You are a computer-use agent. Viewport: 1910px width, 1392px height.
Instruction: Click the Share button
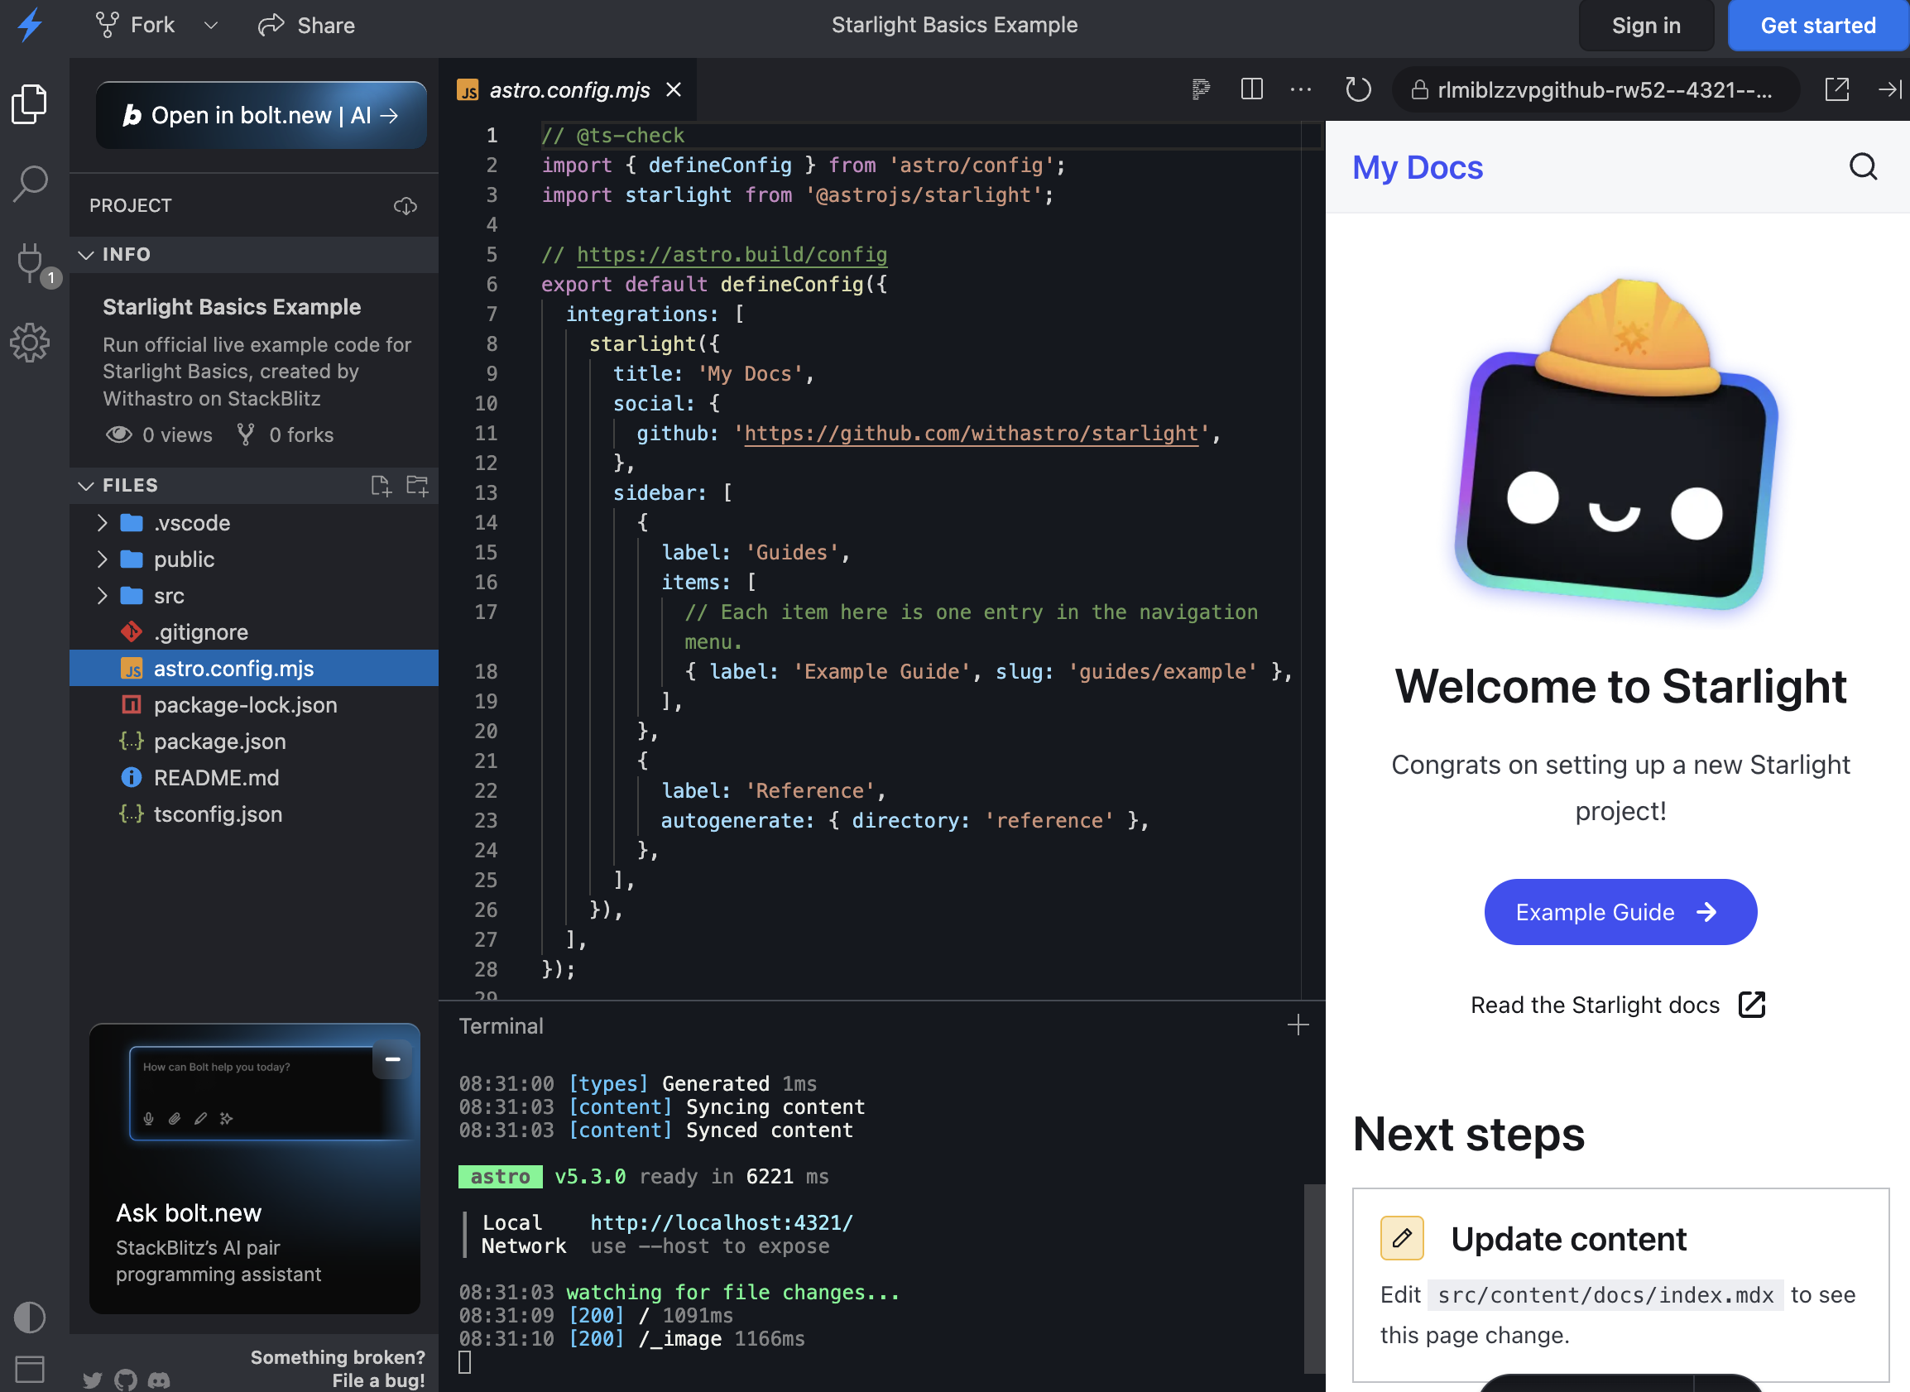(307, 26)
